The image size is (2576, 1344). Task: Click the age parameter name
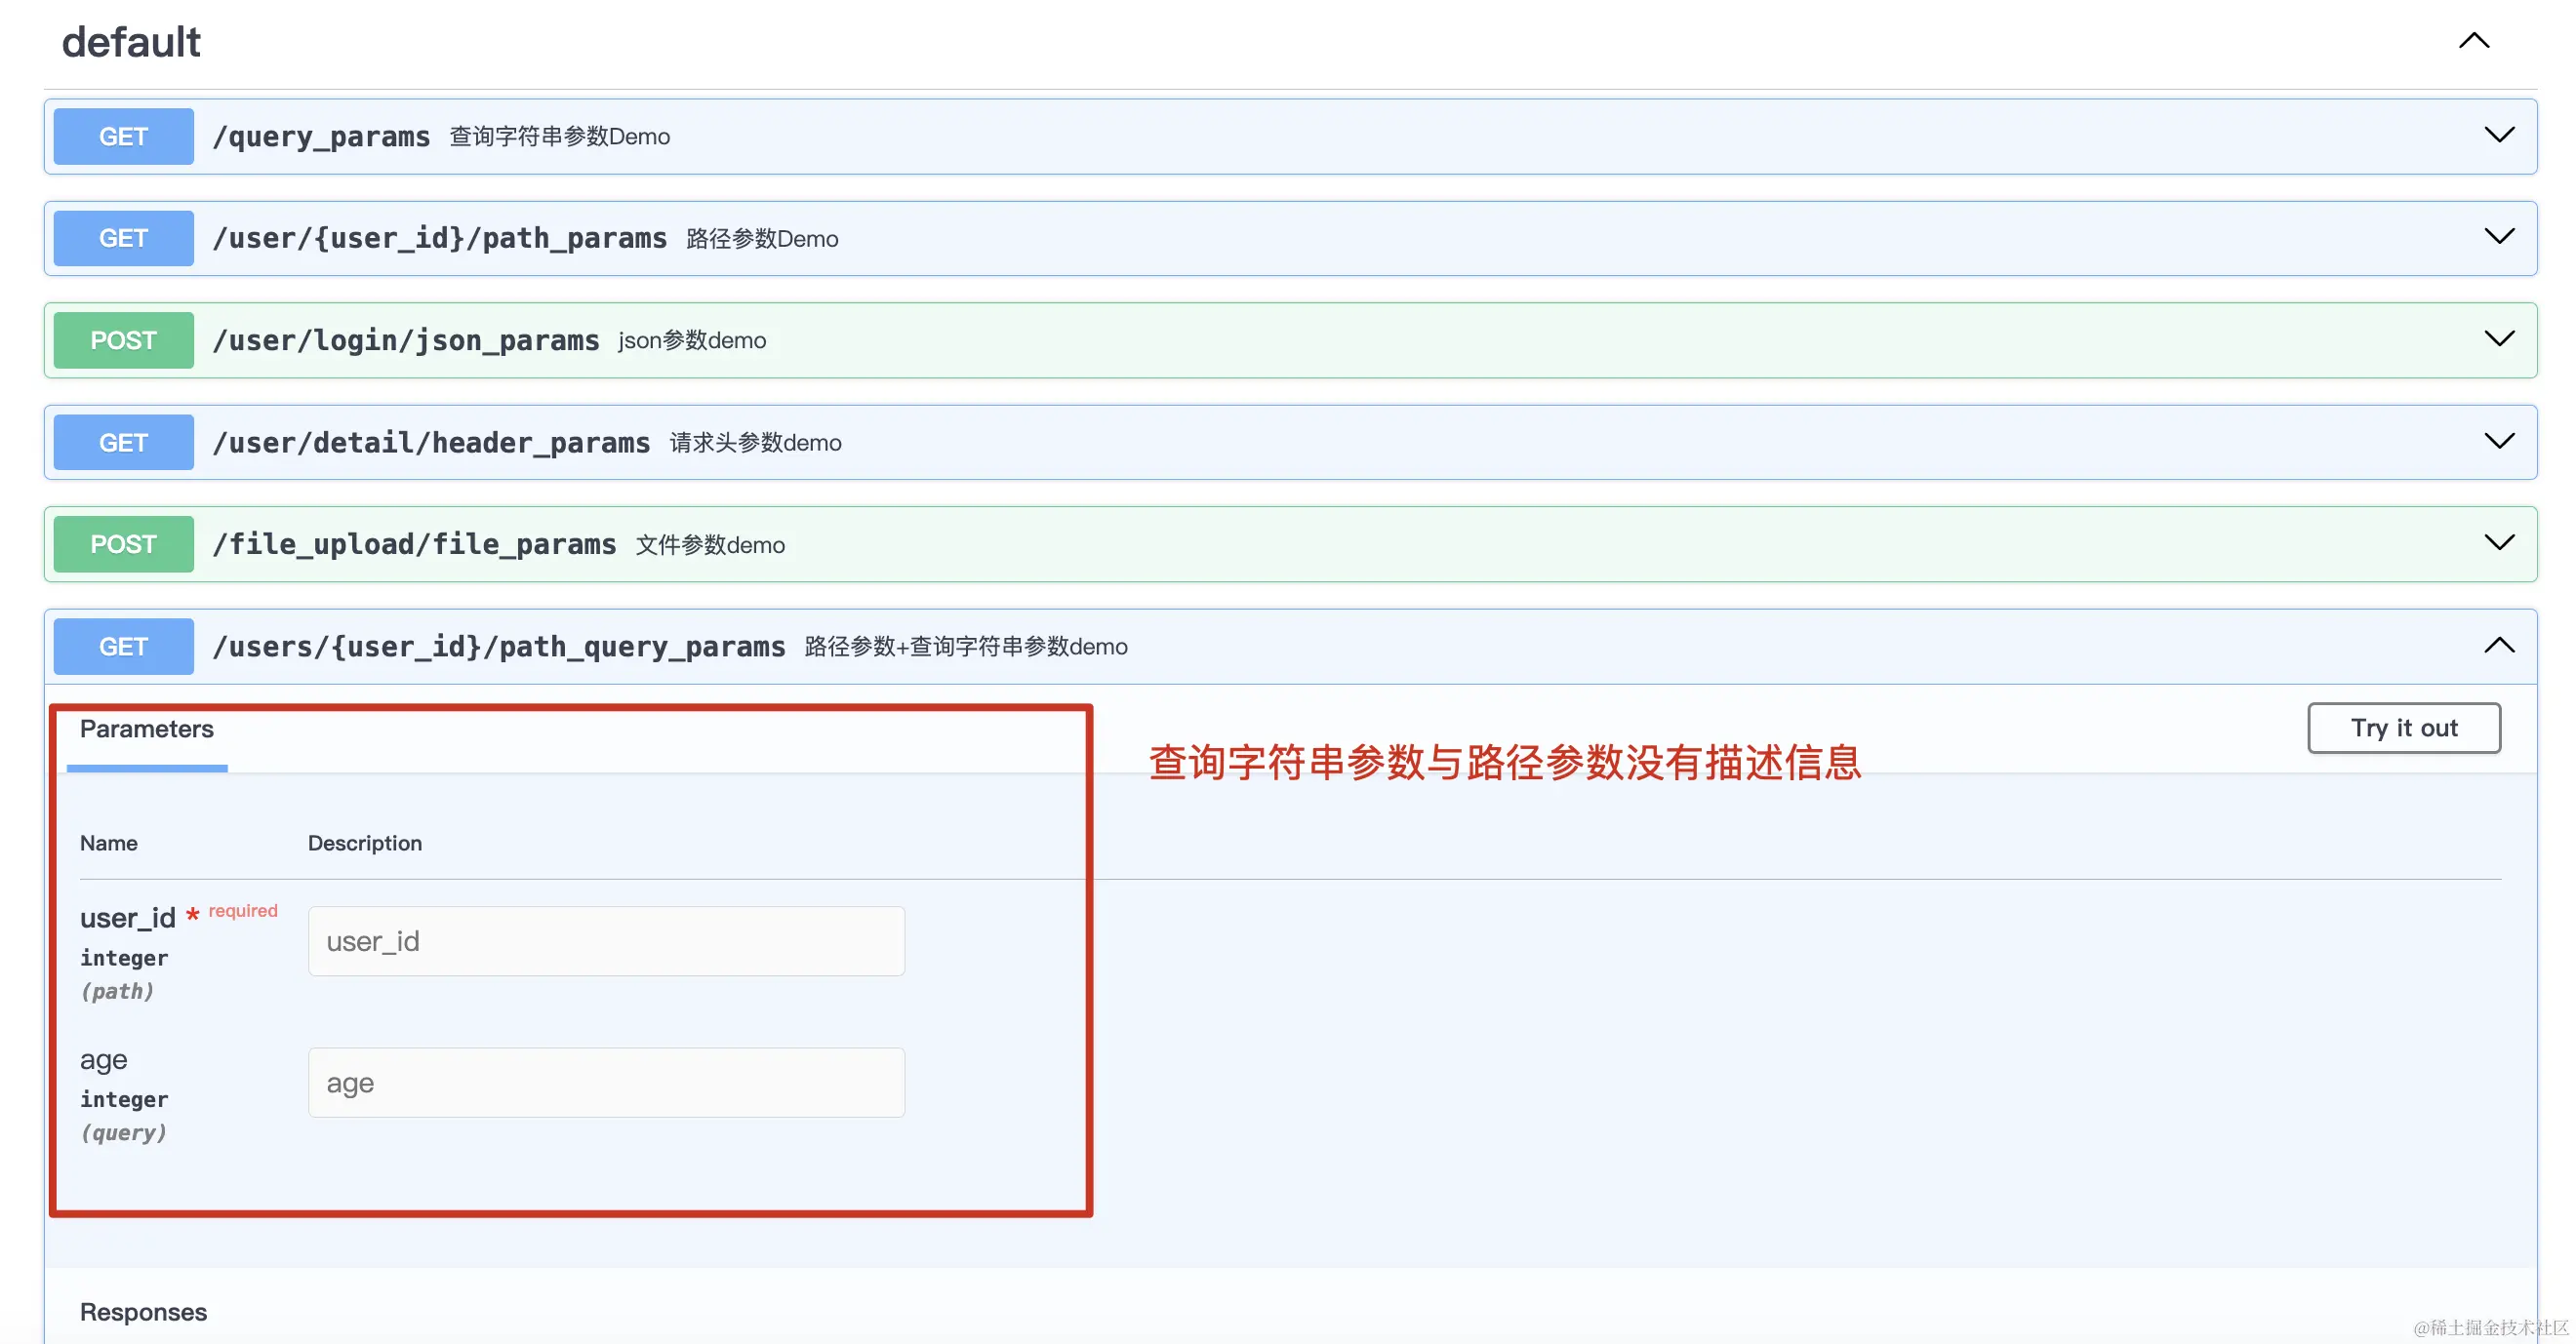click(103, 1060)
